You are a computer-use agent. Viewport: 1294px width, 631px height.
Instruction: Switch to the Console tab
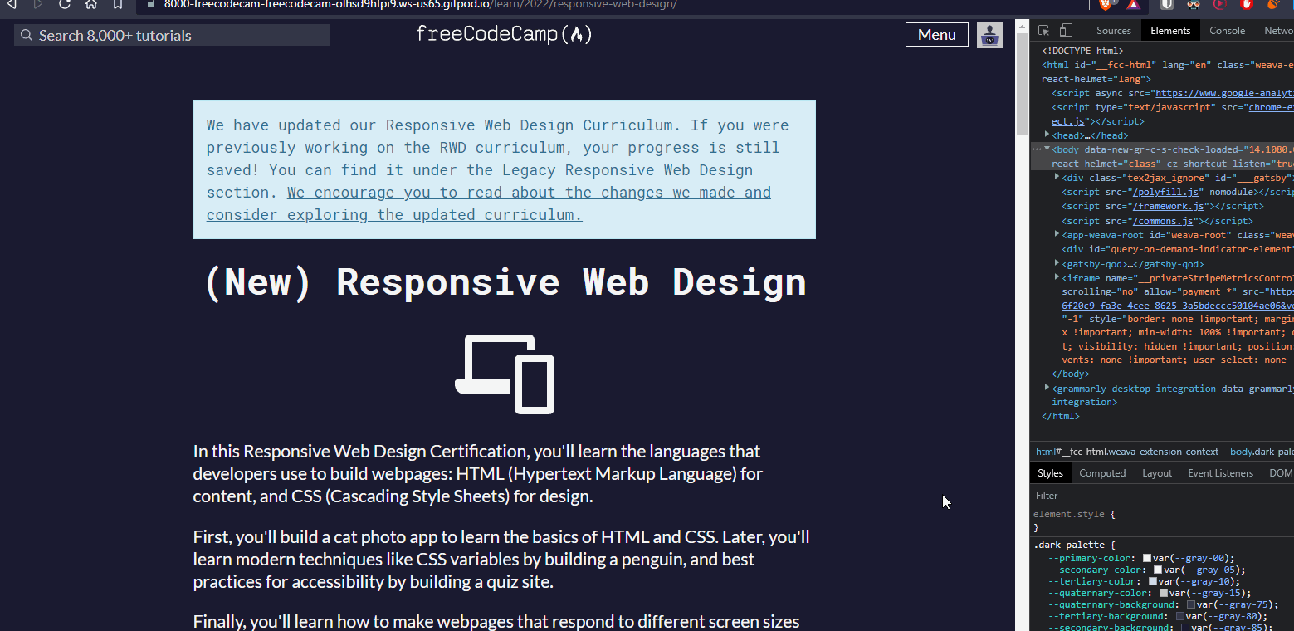click(x=1227, y=31)
